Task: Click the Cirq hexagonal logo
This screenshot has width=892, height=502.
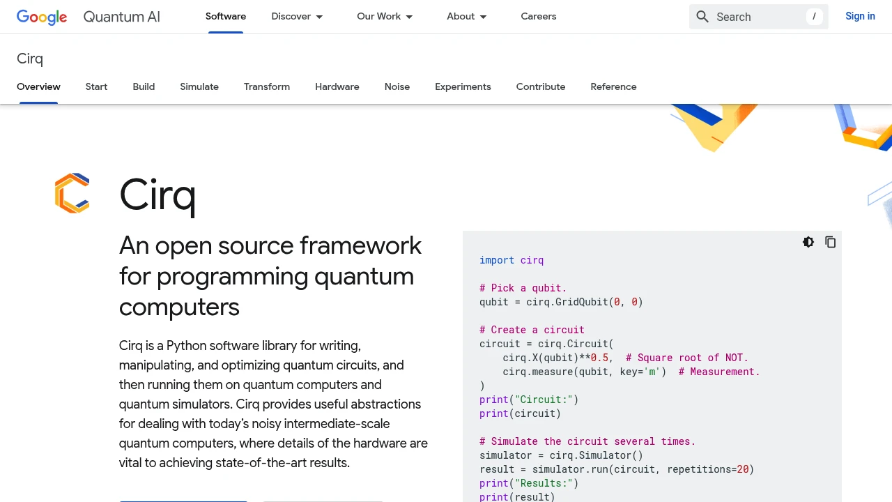Action: point(72,193)
